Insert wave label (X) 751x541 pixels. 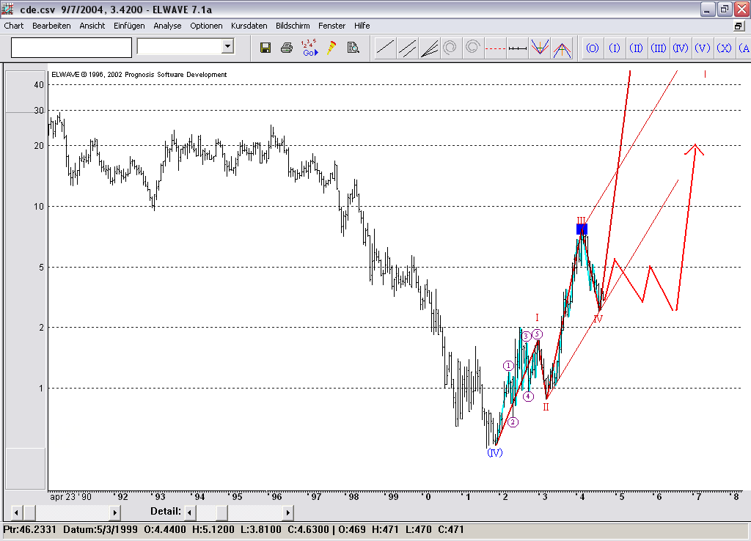click(724, 48)
